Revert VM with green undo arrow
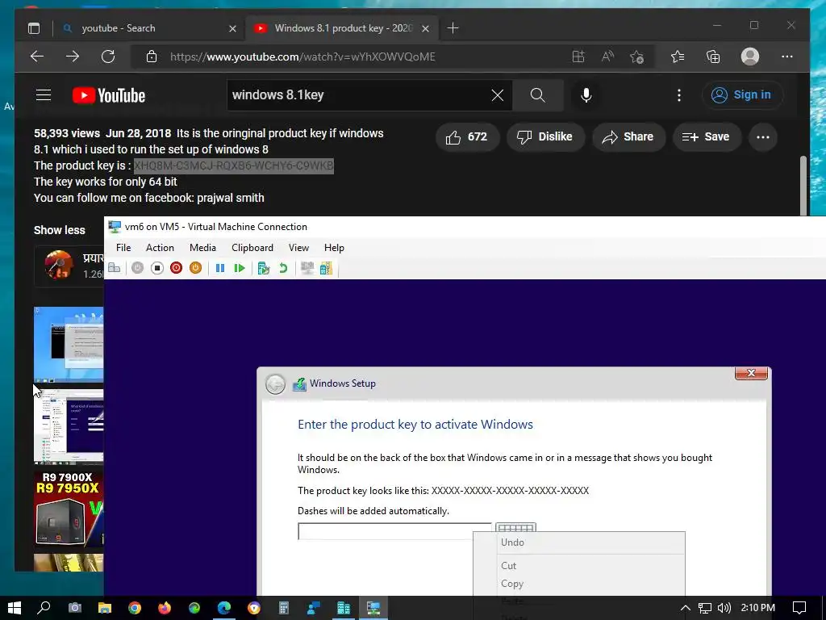The height and width of the screenshot is (620, 826). [x=283, y=268]
